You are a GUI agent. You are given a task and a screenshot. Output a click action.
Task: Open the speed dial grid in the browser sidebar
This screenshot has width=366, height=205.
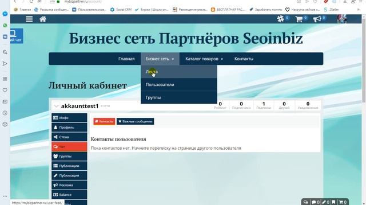coord(5,79)
